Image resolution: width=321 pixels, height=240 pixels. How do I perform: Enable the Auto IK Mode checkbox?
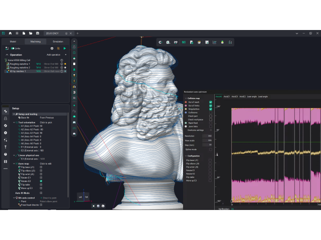[x=41, y=192]
